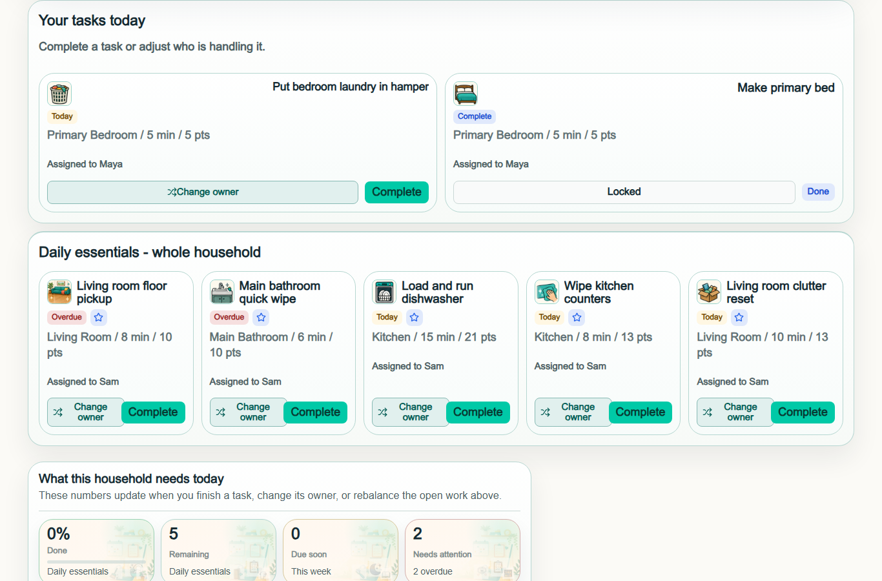Screen dimensions: 882x581
Task: Click the Today badge on Put bedroom laundry
Action: click(x=62, y=116)
